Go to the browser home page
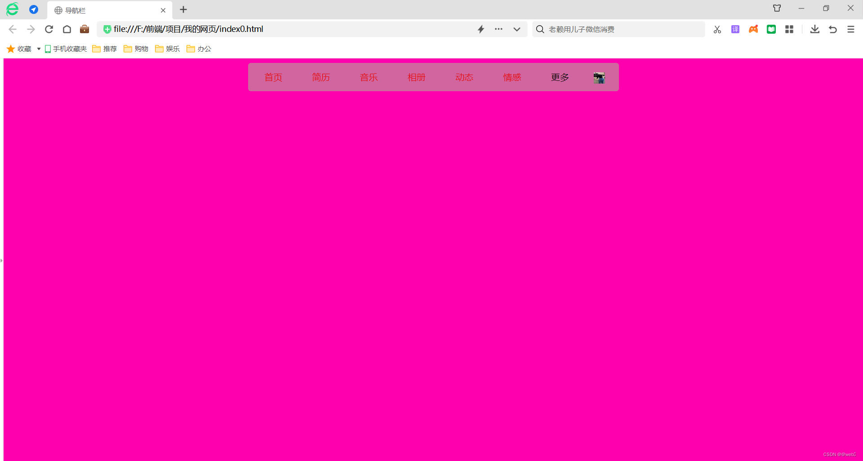This screenshot has width=863, height=461. (x=67, y=29)
